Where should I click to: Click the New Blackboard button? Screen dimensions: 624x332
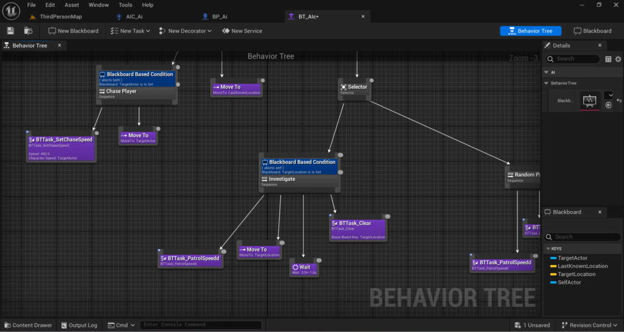73,31
